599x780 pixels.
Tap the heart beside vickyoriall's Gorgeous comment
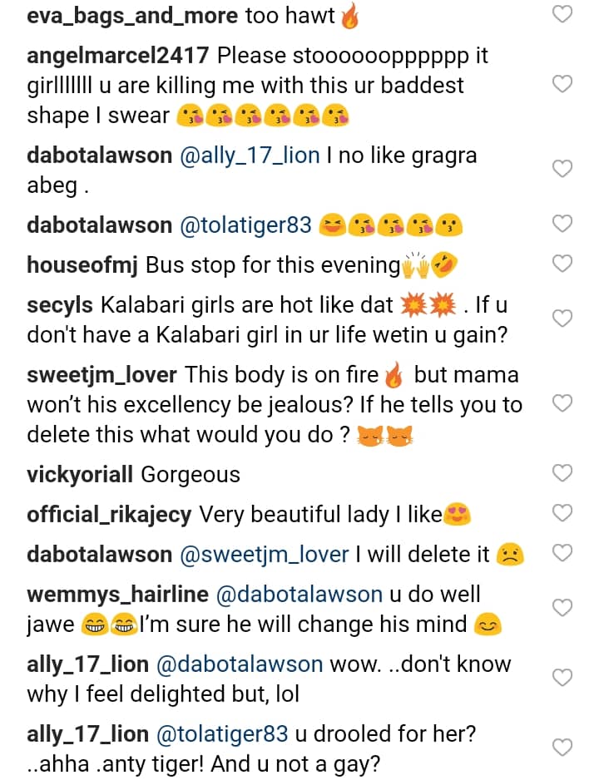[x=563, y=473]
